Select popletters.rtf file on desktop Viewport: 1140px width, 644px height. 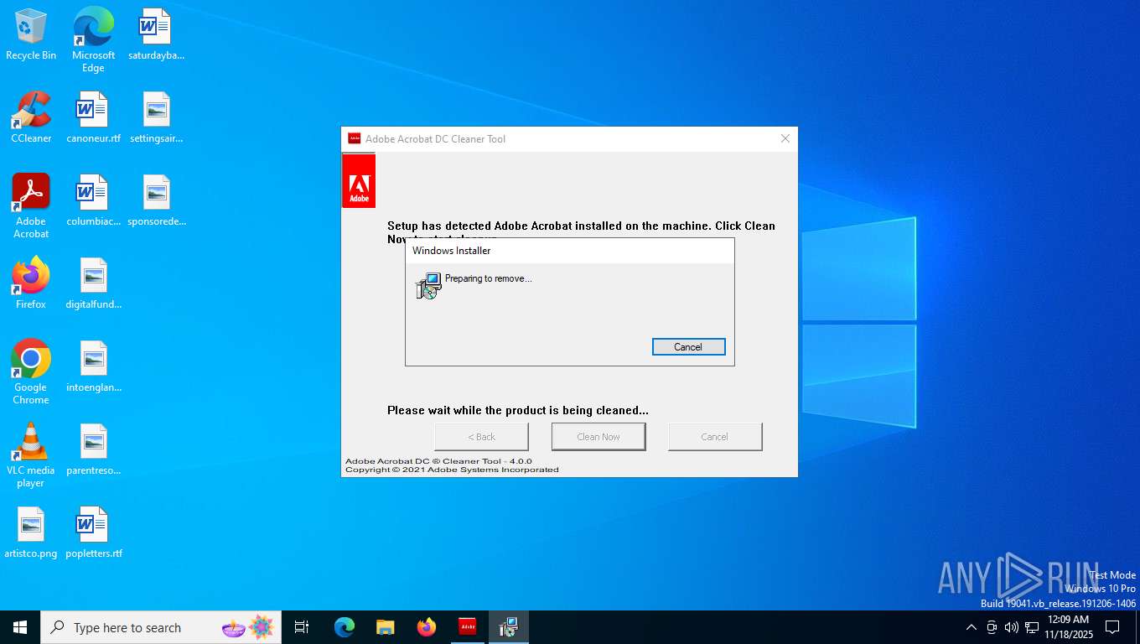pyautogui.click(x=93, y=532)
